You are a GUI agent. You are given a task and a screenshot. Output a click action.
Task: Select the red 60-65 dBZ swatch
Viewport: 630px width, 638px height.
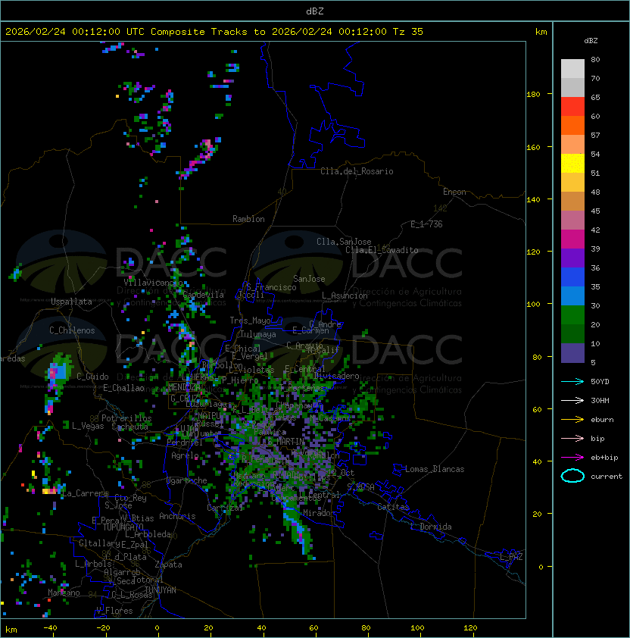click(572, 107)
